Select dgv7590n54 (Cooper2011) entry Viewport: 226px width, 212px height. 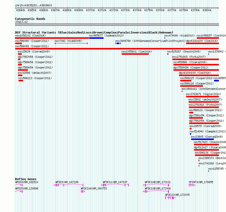click(x=191, y=67)
